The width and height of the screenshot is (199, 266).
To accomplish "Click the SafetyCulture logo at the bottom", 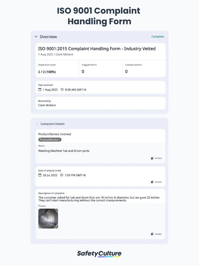I will point(99,253).
